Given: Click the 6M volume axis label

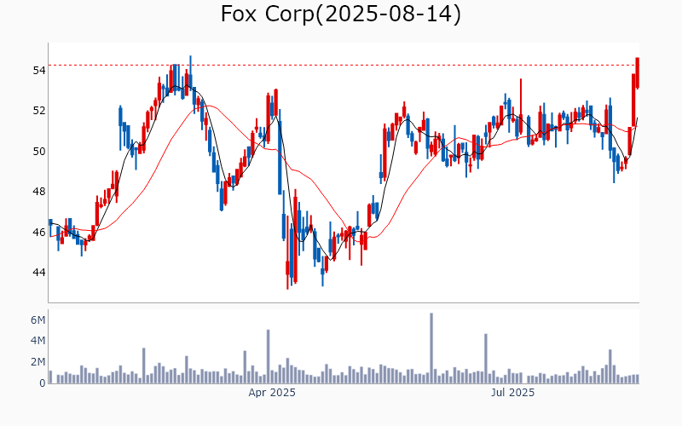Looking at the screenshot, I should pos(38,320).
